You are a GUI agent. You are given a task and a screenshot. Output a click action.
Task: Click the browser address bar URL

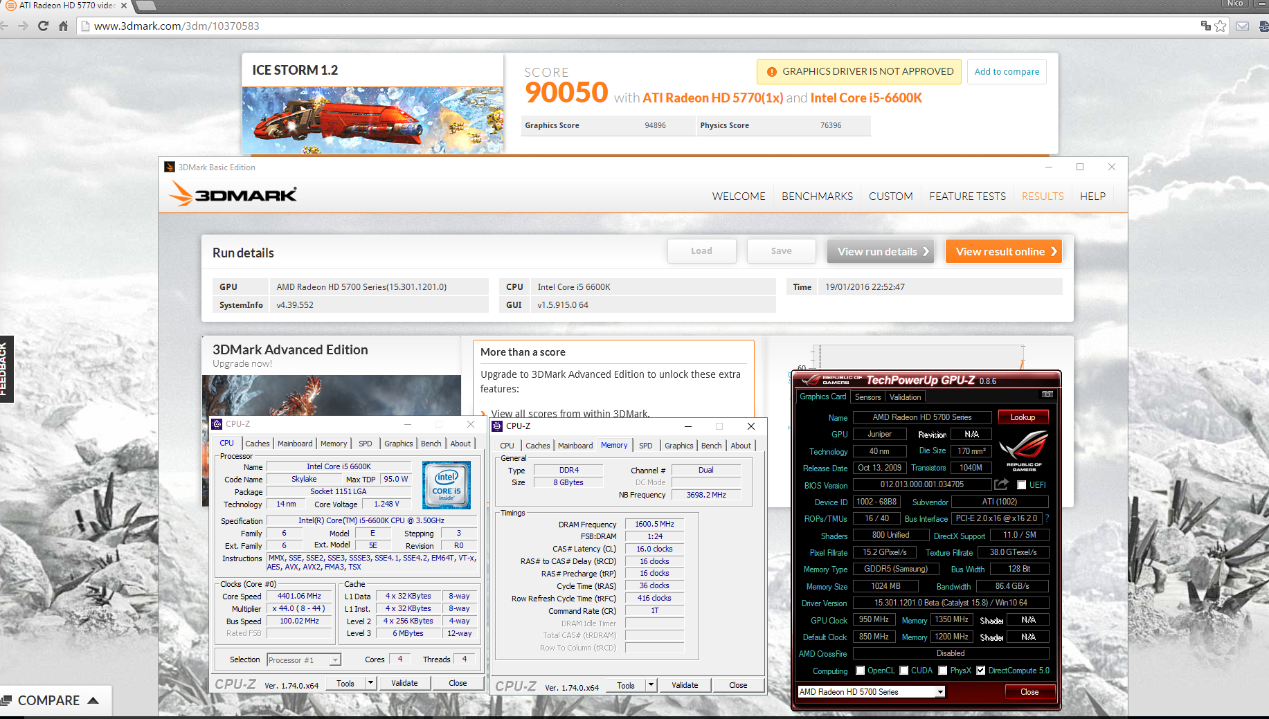tap(177, 26)
